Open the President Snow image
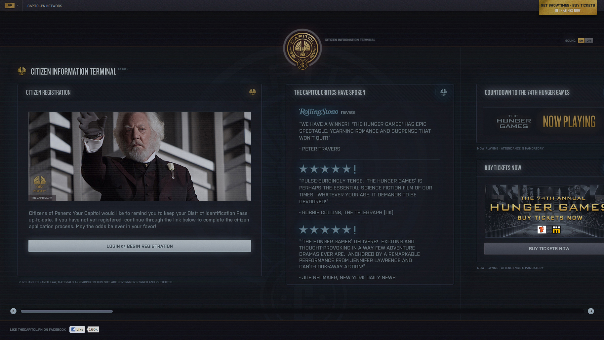This screenshot has width=604, height=340. point(140,156)
